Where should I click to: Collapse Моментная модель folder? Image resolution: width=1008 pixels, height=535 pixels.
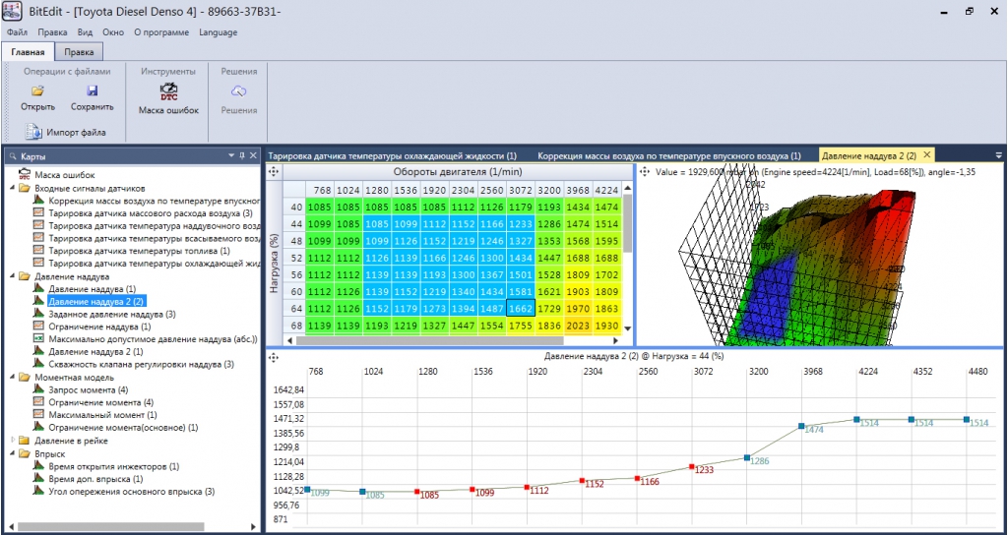14,378
